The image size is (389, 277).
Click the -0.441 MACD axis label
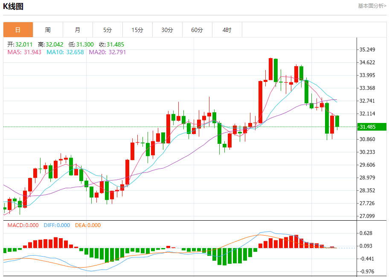point(366,259)
